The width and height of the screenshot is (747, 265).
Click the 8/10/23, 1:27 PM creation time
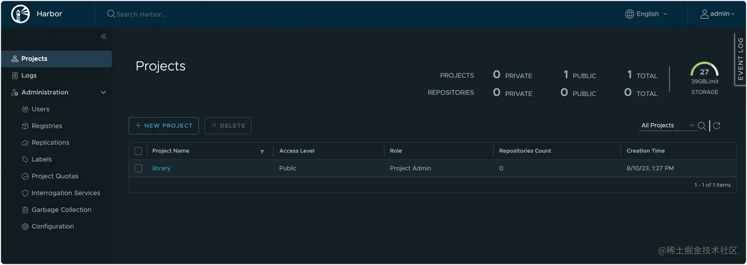tap(650, 168)
